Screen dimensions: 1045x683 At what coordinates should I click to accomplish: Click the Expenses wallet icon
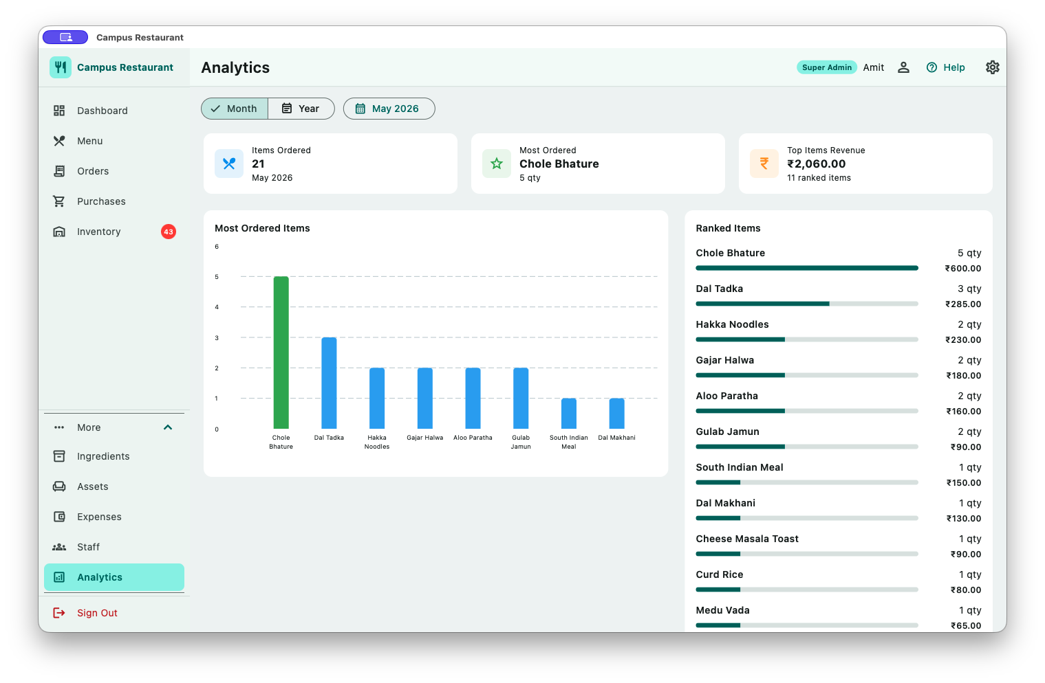tap(59, 517)
